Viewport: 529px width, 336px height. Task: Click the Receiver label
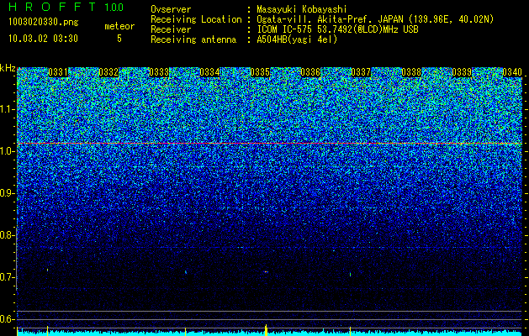(x=171, y=29)
